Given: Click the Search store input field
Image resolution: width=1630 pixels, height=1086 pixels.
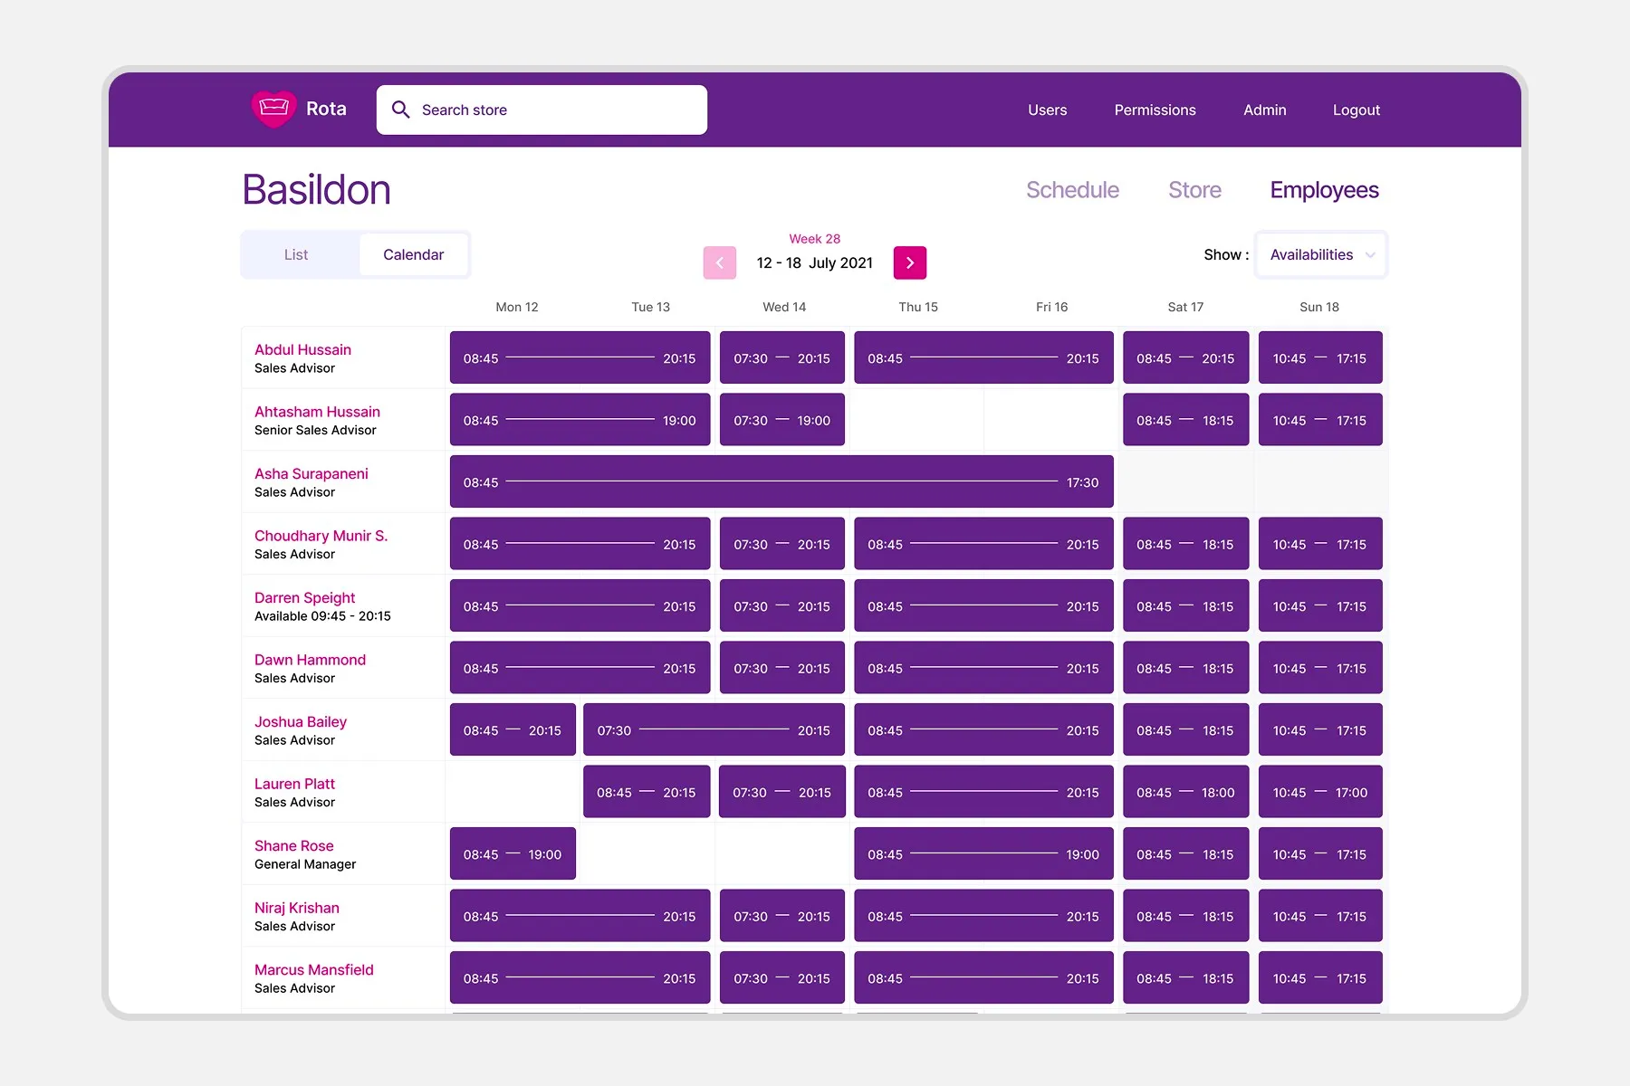Looking at the screenshot, I should coord(542,110).
